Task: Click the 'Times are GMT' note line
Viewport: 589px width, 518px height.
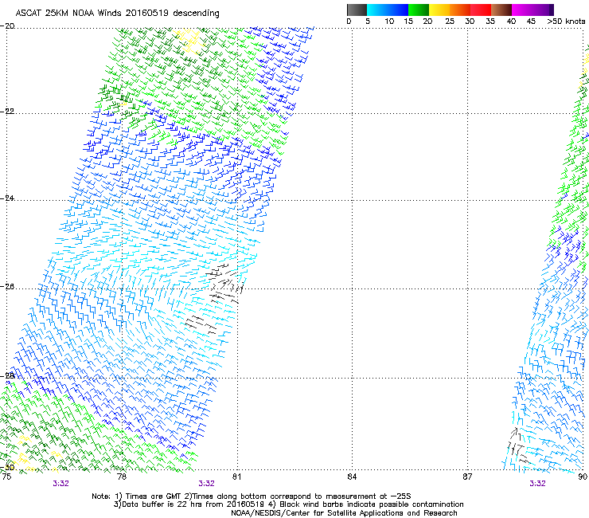Action: [x=251, y=496]
